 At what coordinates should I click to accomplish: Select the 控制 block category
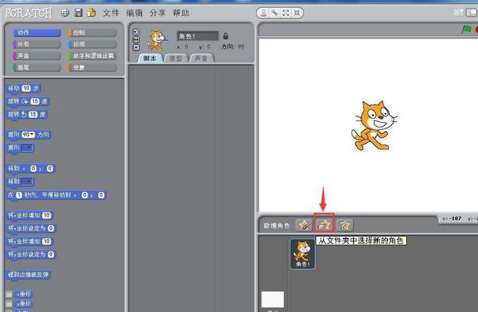pos(92,33)
